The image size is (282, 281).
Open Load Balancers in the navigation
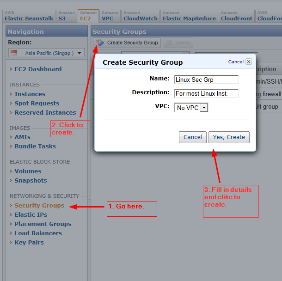click(x=38, y=233)
